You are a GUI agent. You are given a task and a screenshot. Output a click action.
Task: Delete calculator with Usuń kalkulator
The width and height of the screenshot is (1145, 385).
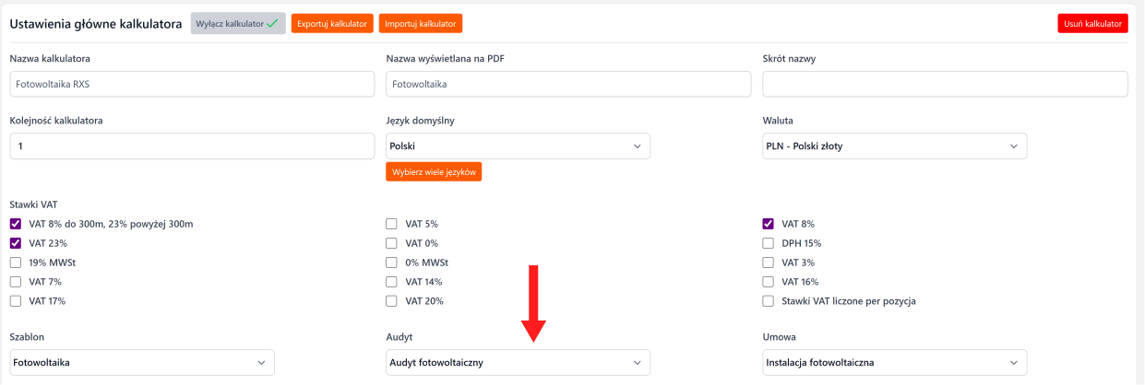(1092, 24)
